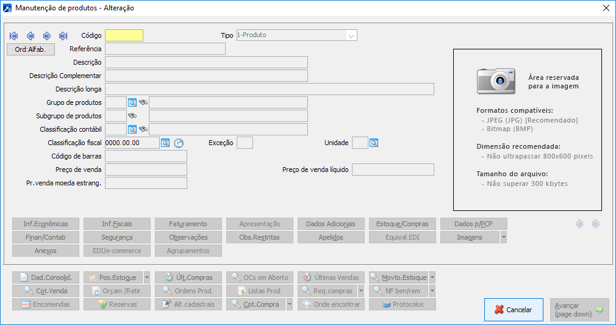This screenshot has height=325, width=616.
Task: Click binoculars search beside Subgrupo de produtos
Action: pyautogui.click(x=132, y=116)
